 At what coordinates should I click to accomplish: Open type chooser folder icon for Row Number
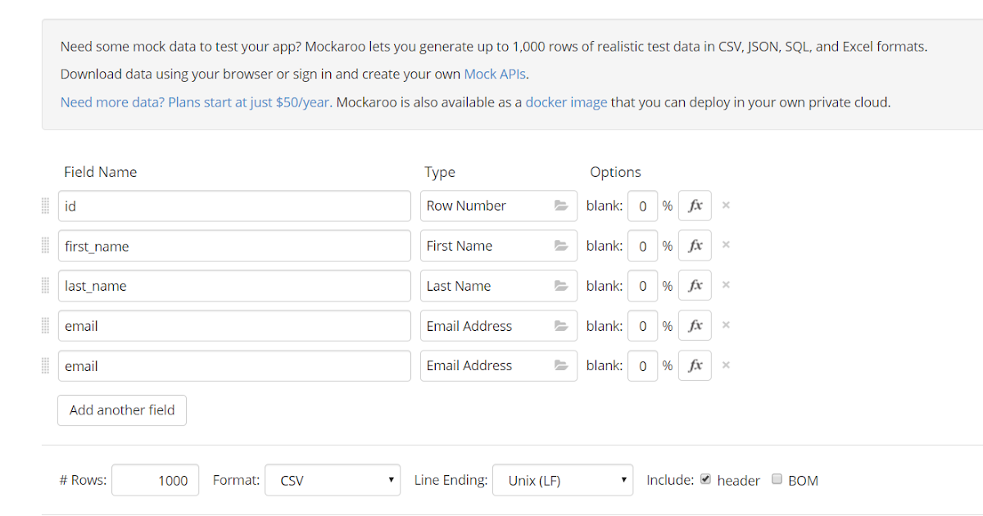tap(561, 206)
